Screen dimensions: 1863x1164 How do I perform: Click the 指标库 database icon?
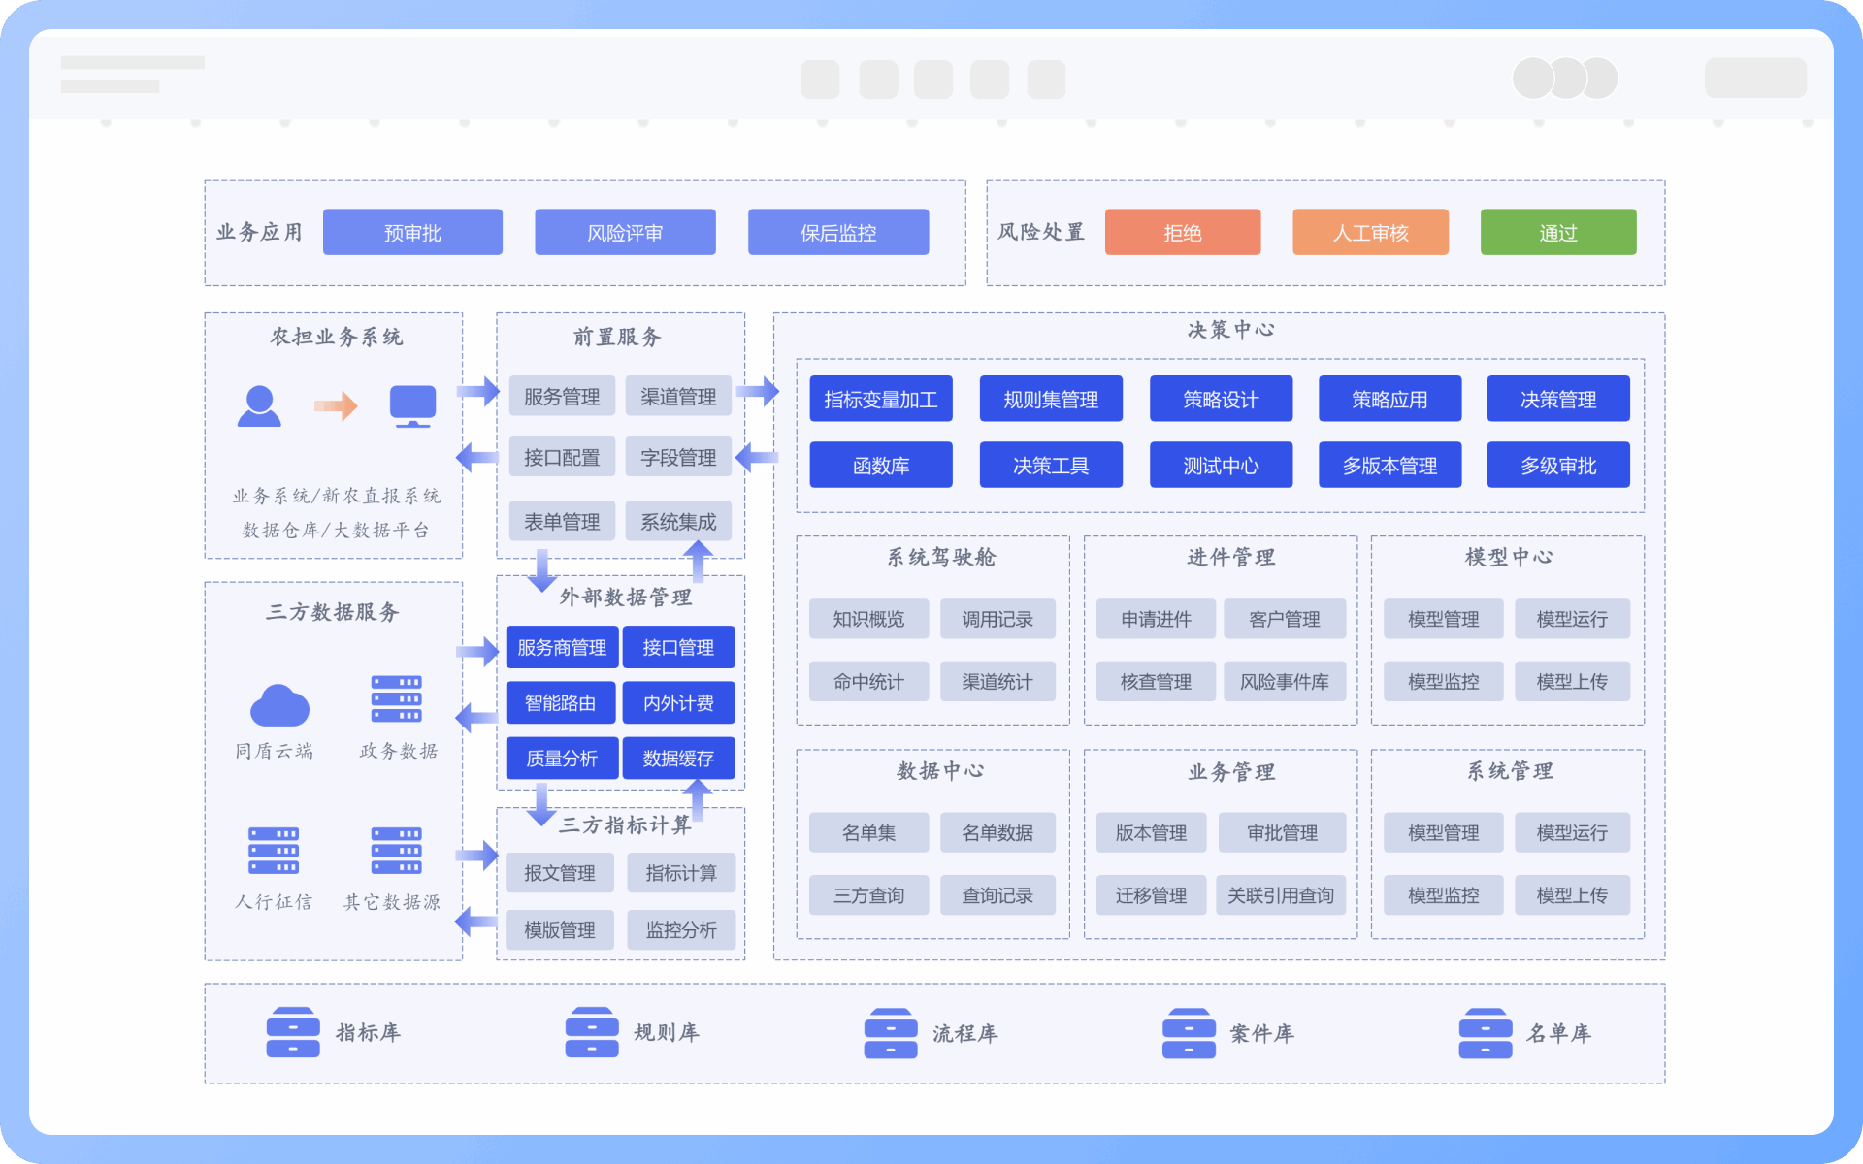[293, 1033]
